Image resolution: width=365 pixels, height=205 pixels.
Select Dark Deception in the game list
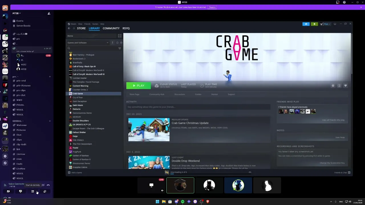[80, 101]
